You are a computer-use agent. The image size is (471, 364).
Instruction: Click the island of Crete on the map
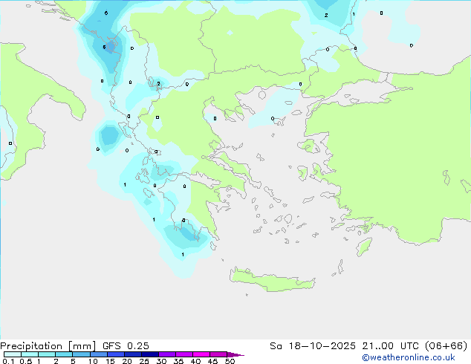[272, 281]
